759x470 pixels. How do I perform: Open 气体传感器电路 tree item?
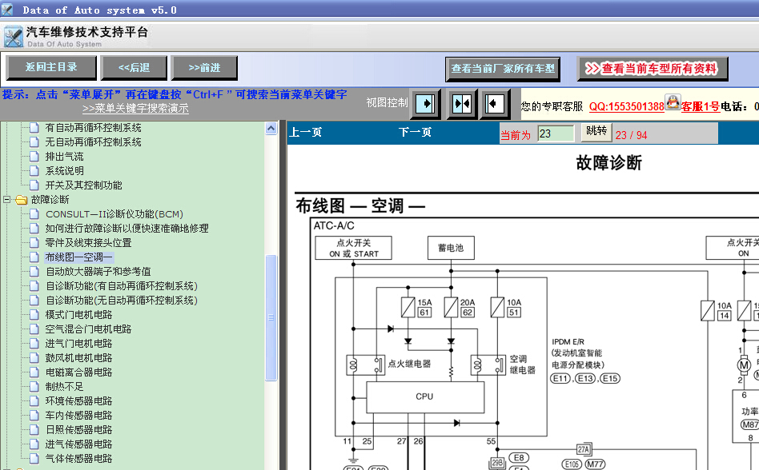click(79, 458)
